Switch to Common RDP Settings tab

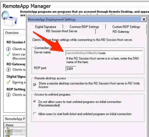coord(84,27)
